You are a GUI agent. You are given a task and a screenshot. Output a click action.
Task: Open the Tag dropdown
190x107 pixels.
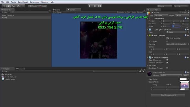(161, 15)
